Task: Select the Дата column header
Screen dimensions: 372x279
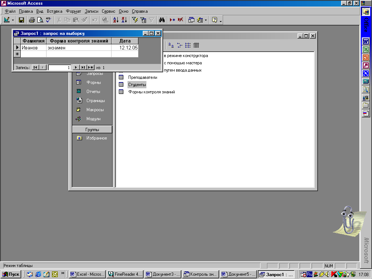Action: [125, 41]
